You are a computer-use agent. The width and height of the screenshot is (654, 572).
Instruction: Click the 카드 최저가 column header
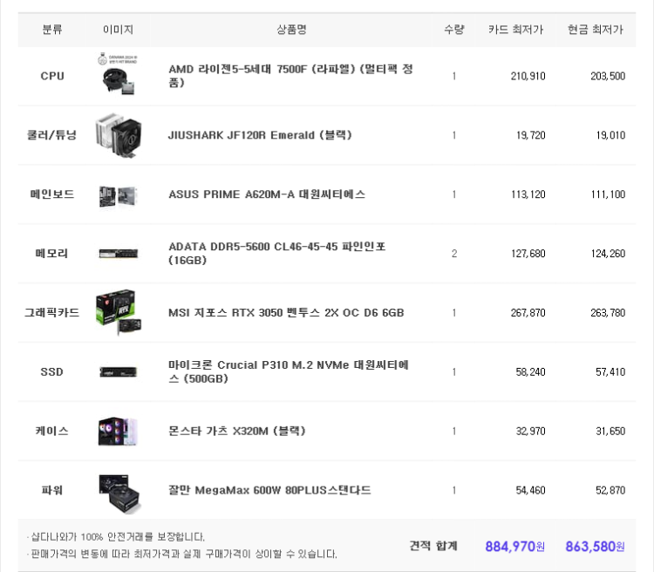(515, 30)
